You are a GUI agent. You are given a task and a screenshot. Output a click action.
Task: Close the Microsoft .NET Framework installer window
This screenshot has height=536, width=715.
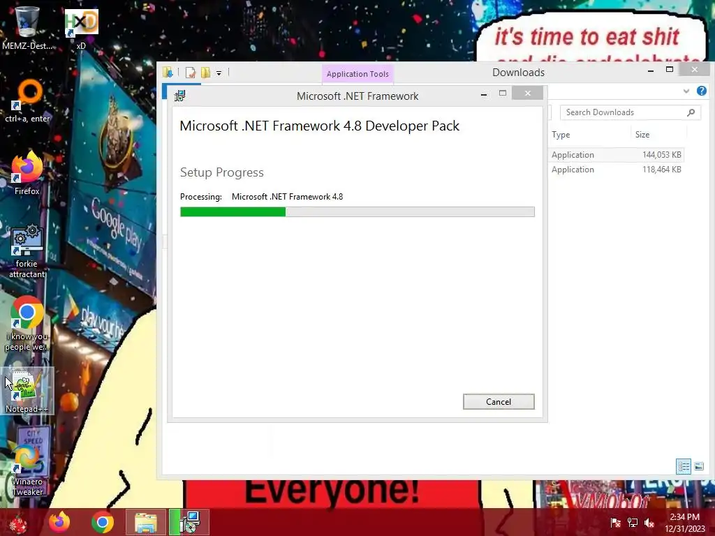coord(527,94)
